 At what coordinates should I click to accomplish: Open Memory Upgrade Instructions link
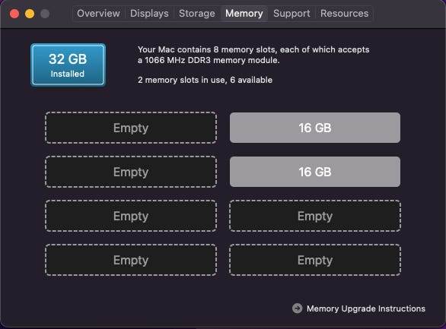point(366,308)
